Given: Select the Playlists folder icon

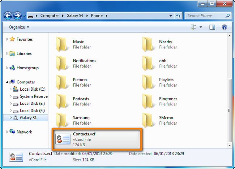Looking at the screenshot, I should click(148, 82).
